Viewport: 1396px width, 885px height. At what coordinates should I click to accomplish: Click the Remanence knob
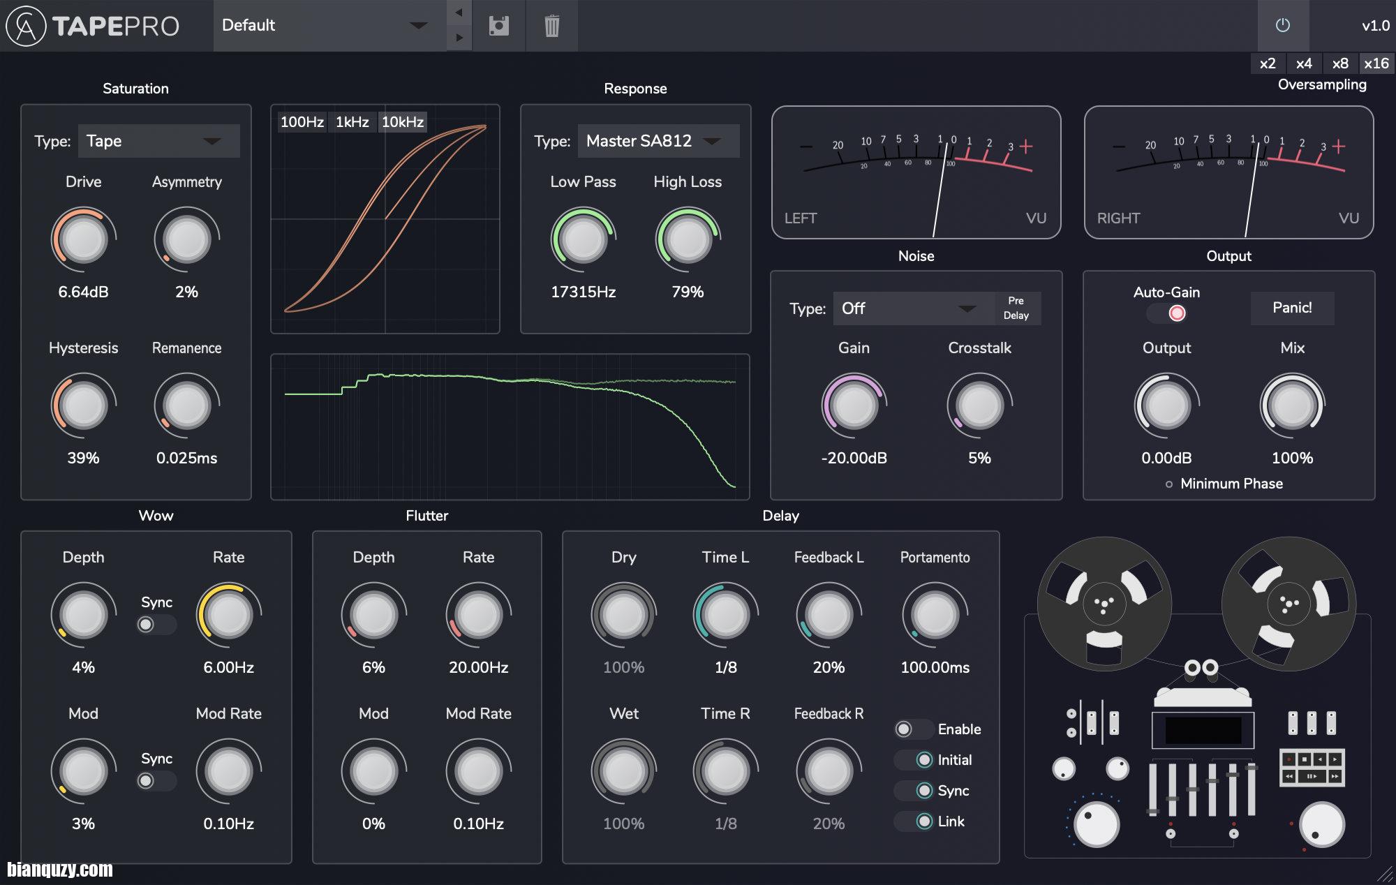click(187, 406)
